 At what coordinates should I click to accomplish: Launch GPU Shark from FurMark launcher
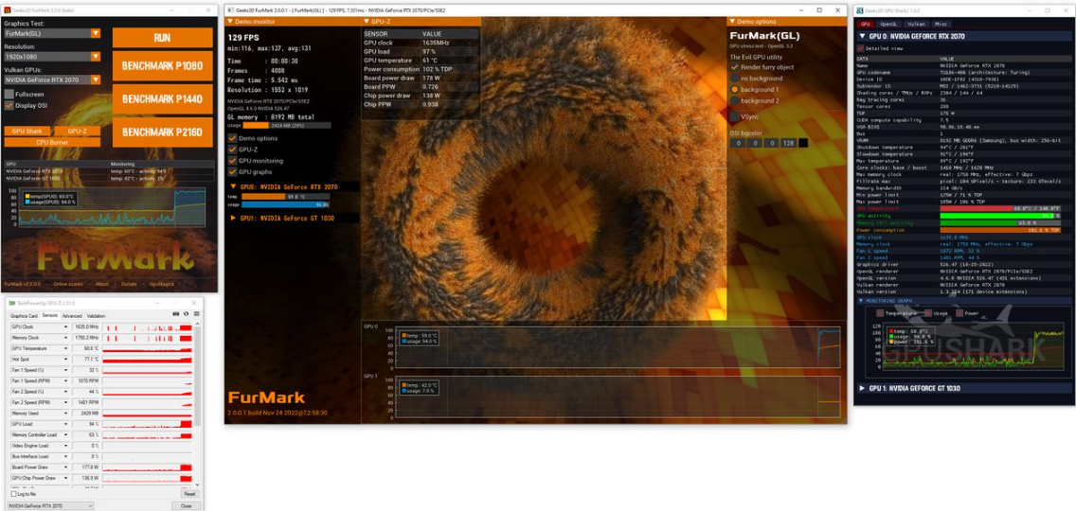coord(27,131)
